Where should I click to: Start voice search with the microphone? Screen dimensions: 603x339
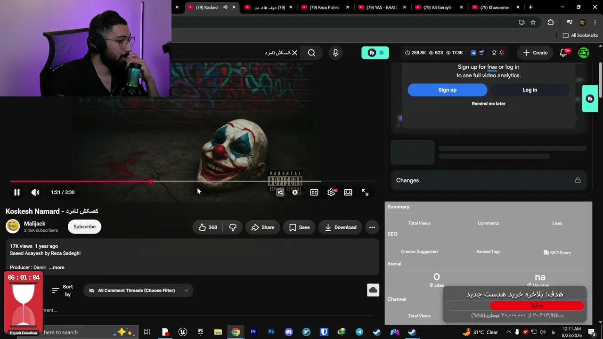(335, 53)
